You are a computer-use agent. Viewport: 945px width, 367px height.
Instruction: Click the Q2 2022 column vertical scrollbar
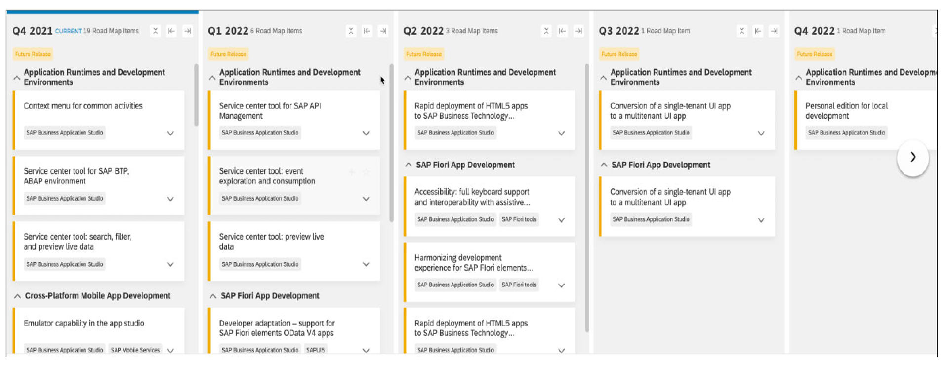pos(587,198)
